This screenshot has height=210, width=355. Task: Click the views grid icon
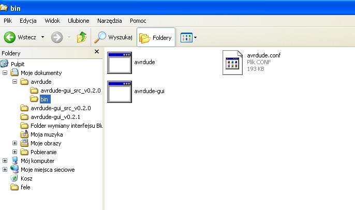[186, 38]
